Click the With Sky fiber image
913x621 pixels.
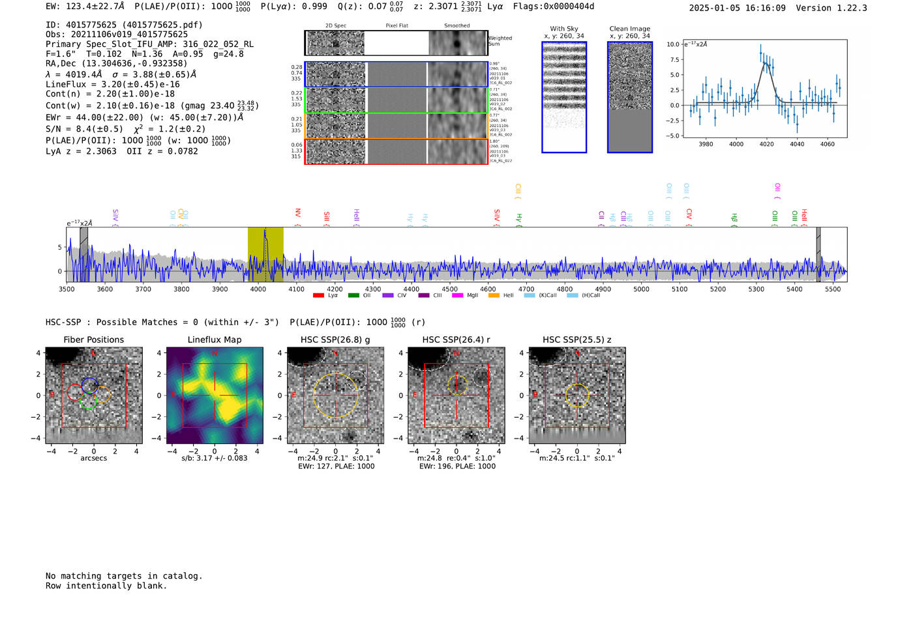coord(564,97)
